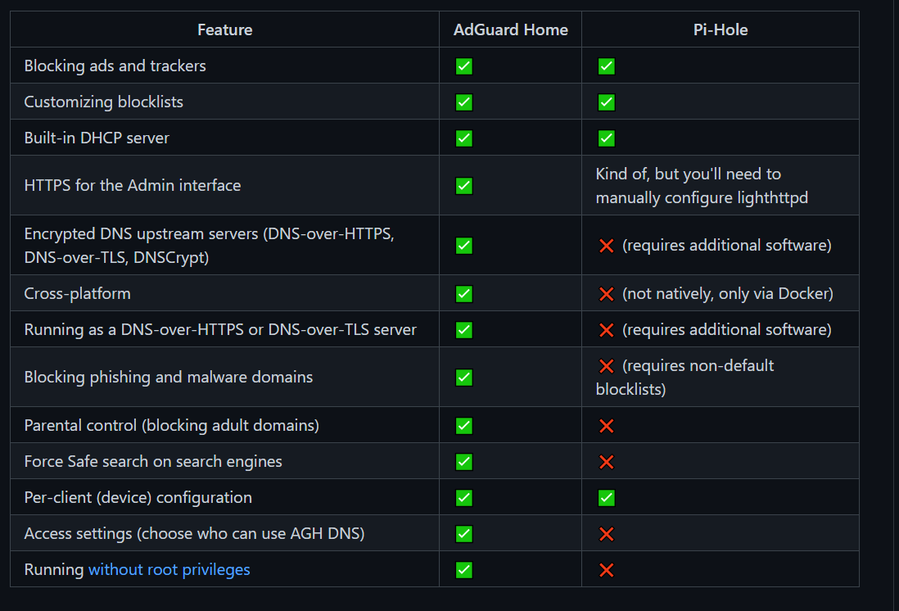Select "Blocking phishing and malware domains" text

point(169,377)
